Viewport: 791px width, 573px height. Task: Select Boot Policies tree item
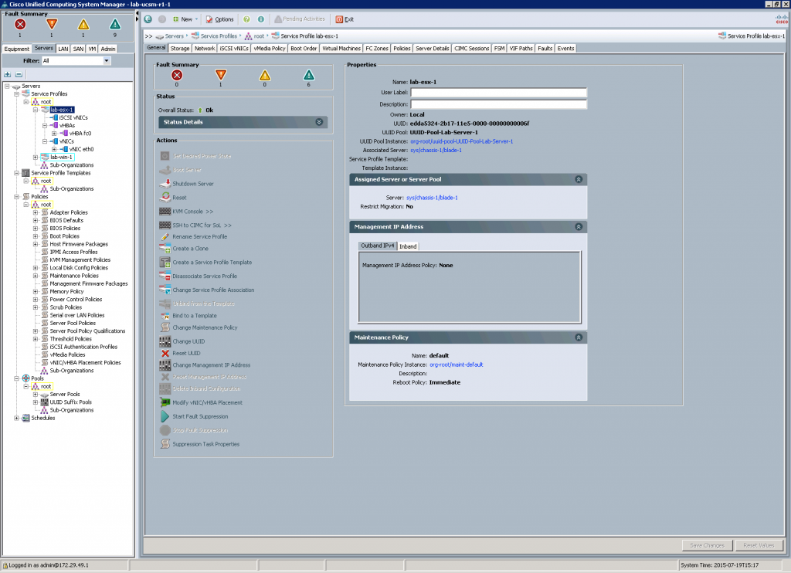(65, 236)
